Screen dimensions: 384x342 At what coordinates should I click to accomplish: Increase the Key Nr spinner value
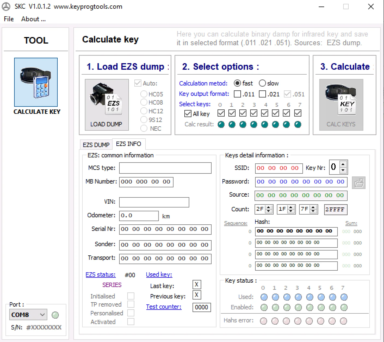(x=343, y=164)
